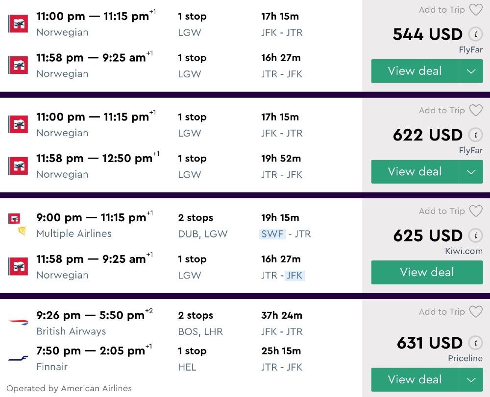Click the British Airways logo icon
Viewport: 490px width, 397px height.
click(18, 322)
